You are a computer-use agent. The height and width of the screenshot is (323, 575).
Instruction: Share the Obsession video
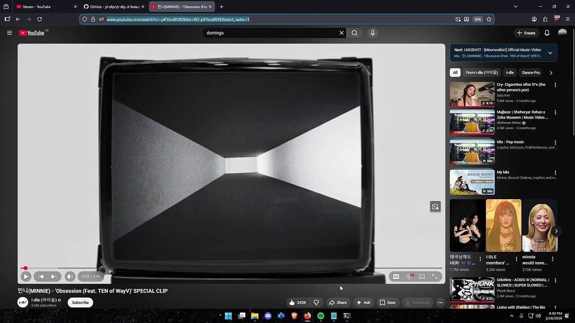338,303
